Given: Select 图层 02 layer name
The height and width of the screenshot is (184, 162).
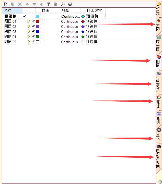Looking at the screenshot, I should (10, 27).
